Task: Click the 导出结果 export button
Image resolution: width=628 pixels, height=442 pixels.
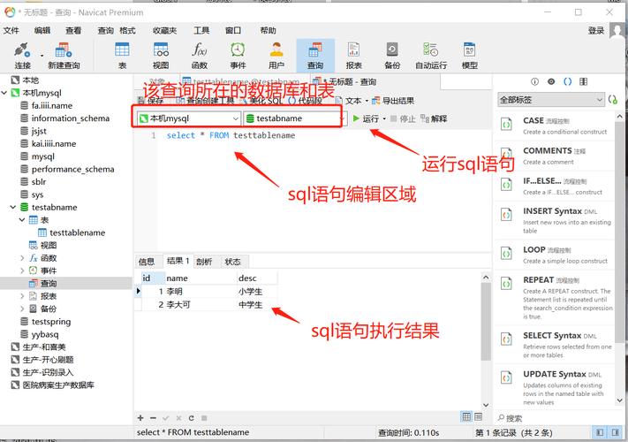Action: [393, 101]
